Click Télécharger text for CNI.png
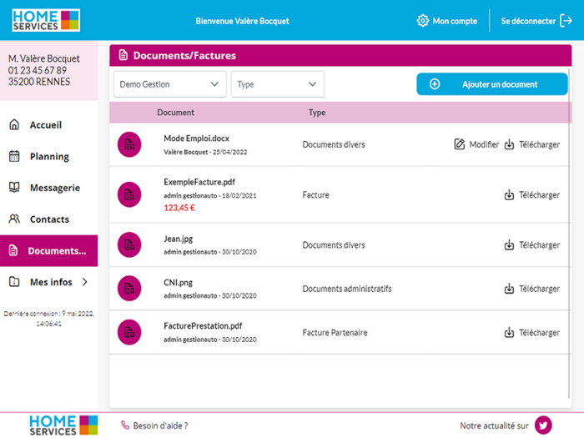 (539, 289)
